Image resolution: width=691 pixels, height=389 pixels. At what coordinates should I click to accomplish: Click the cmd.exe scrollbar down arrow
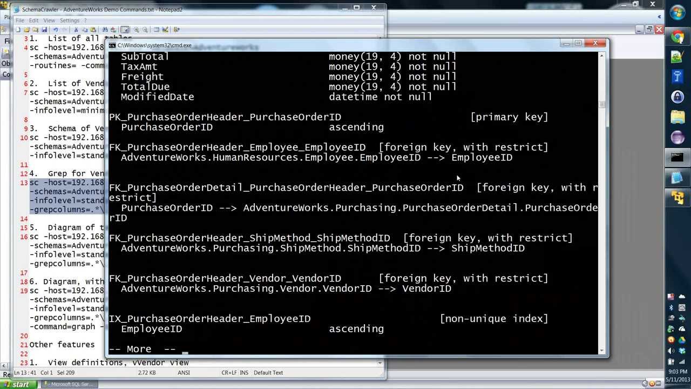coord(602,351)
